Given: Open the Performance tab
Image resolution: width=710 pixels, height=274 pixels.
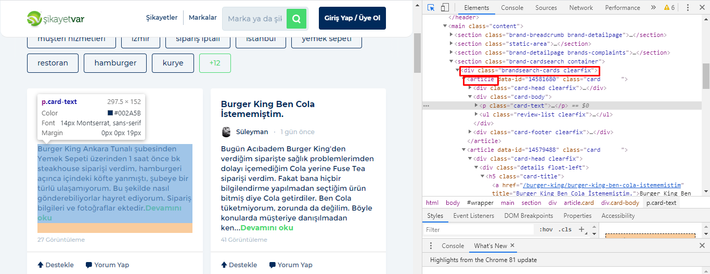Looking at the screenshot, I should (x=623, y=7).
